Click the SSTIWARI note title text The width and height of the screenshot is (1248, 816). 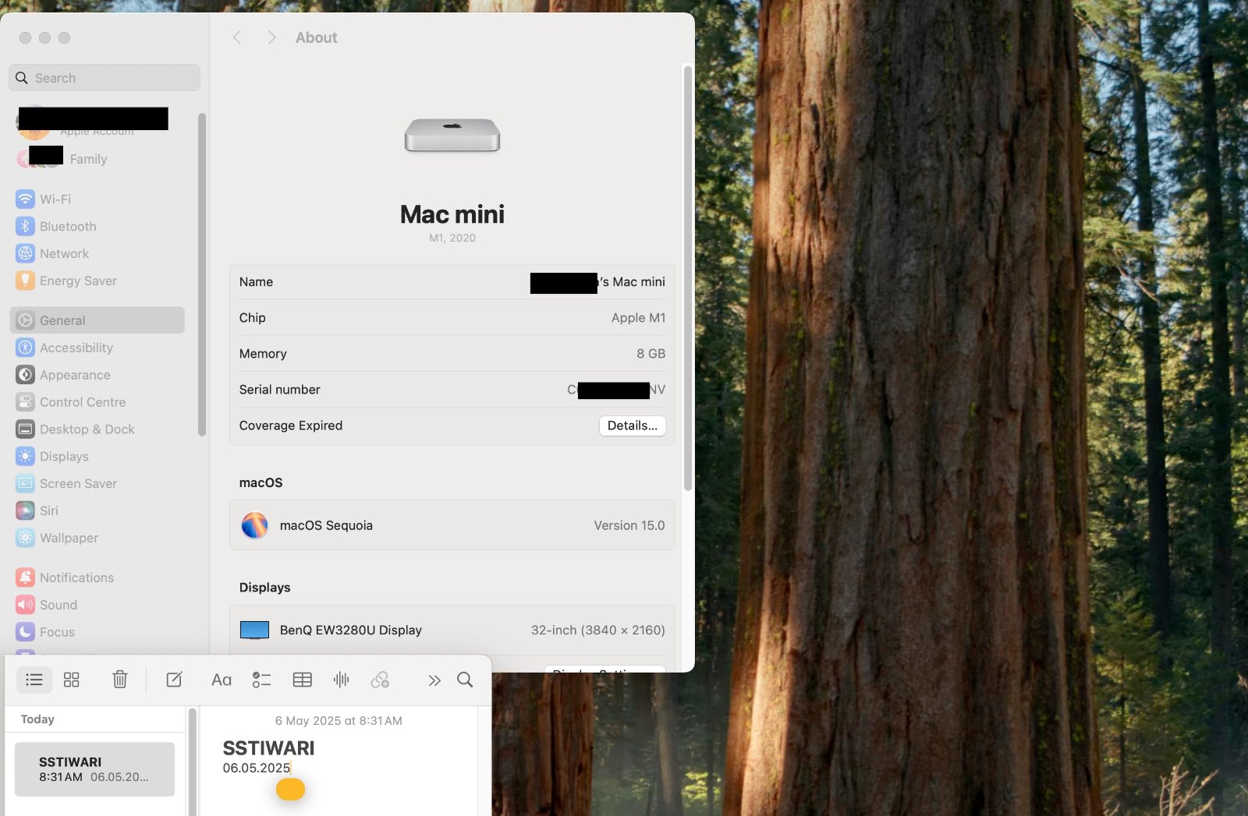[268, 748]
